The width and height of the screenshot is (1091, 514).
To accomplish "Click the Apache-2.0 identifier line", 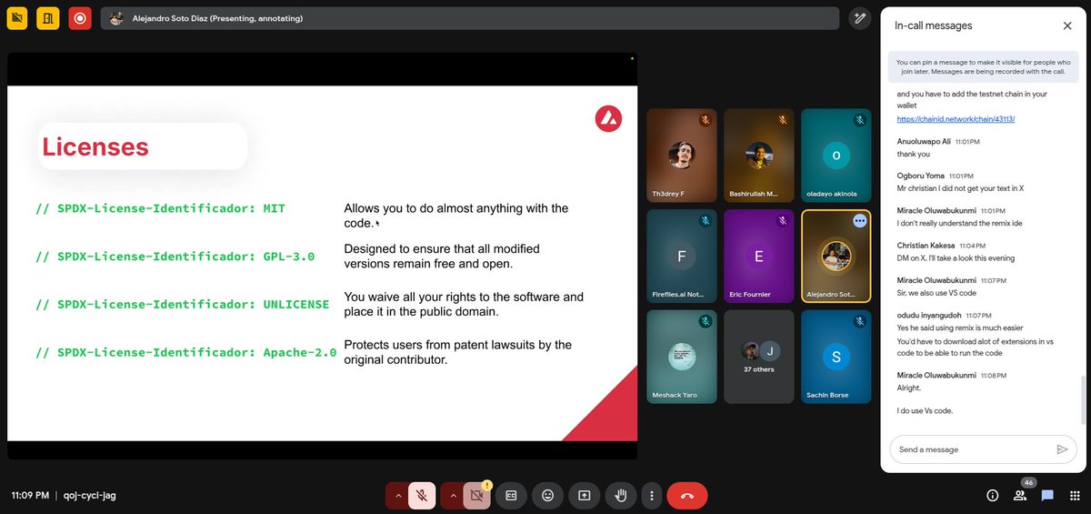I will [x=185, y=352].
